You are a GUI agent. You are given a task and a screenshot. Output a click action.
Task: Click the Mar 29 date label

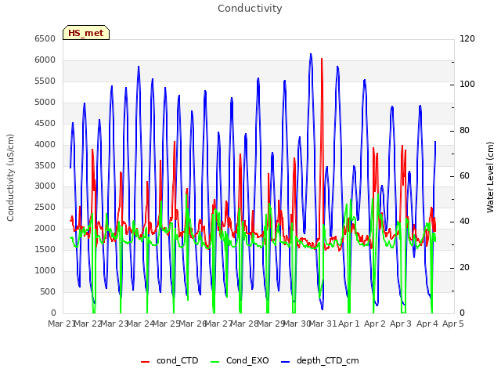pos(271,324)
